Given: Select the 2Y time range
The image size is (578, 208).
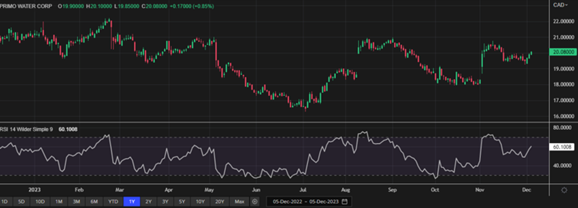Looking at the screenshot, I should point(149,202).
